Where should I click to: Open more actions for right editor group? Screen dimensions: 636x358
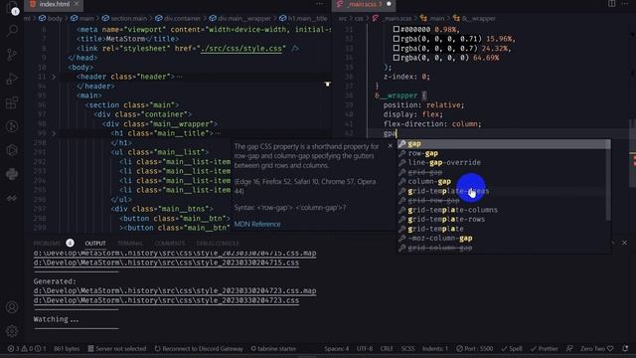625,4
